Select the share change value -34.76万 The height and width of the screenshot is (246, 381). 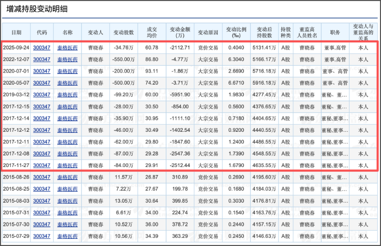pos(124,48)
